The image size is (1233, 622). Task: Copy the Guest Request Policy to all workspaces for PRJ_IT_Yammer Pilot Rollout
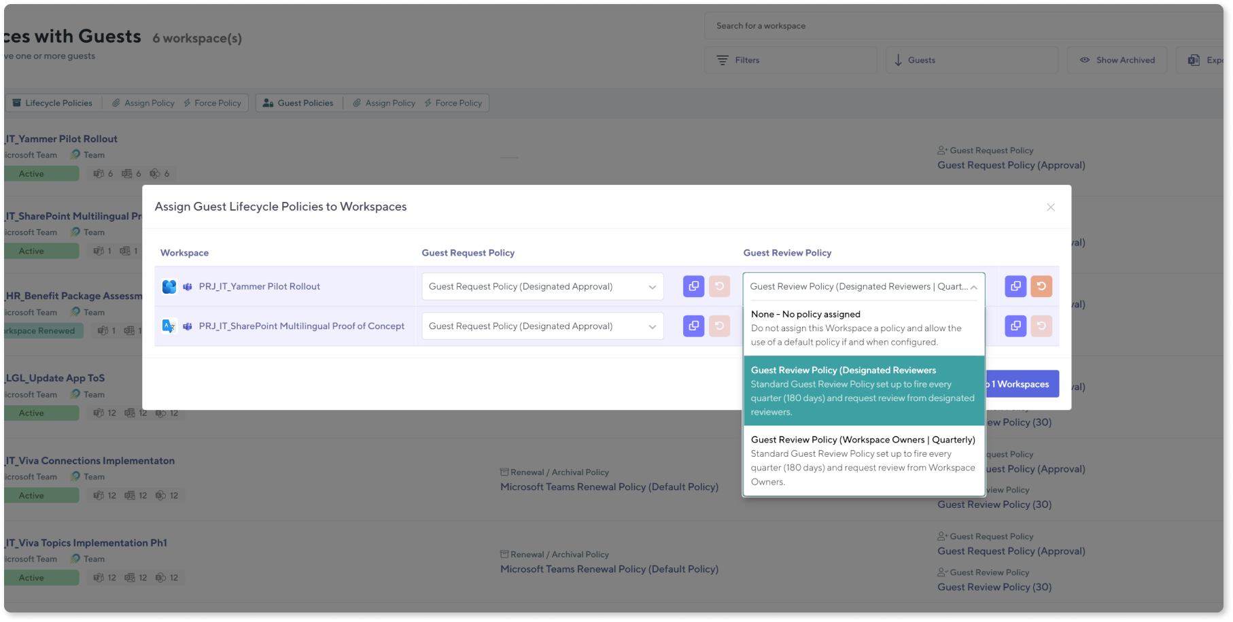pos(693,286)
